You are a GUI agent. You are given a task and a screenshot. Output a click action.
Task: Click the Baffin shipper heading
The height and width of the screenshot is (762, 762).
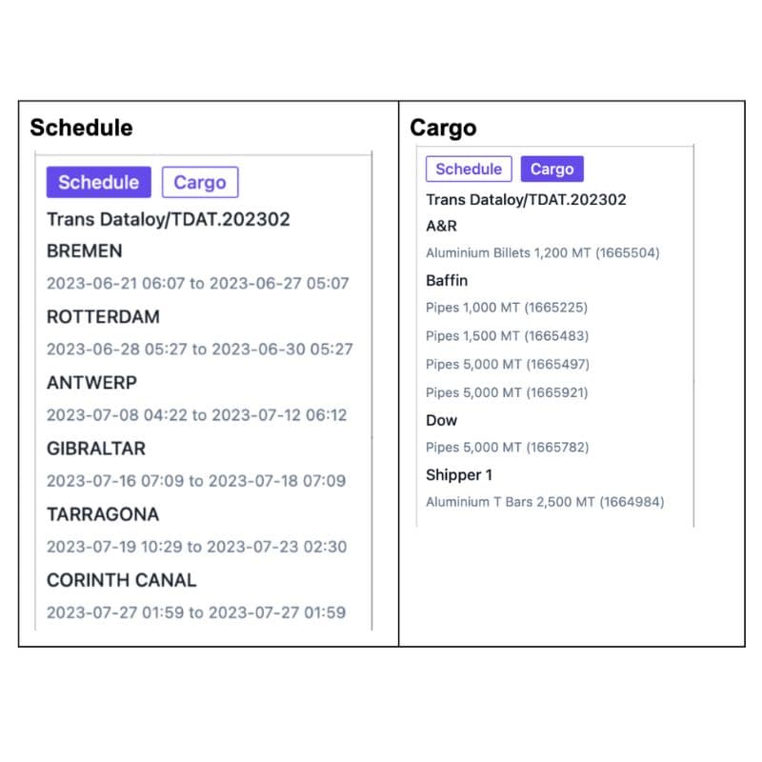[x=447, y=280]
